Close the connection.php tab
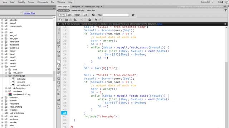This screenshot has height=128, width=229. pyautogui.click(x=102, y=6)
